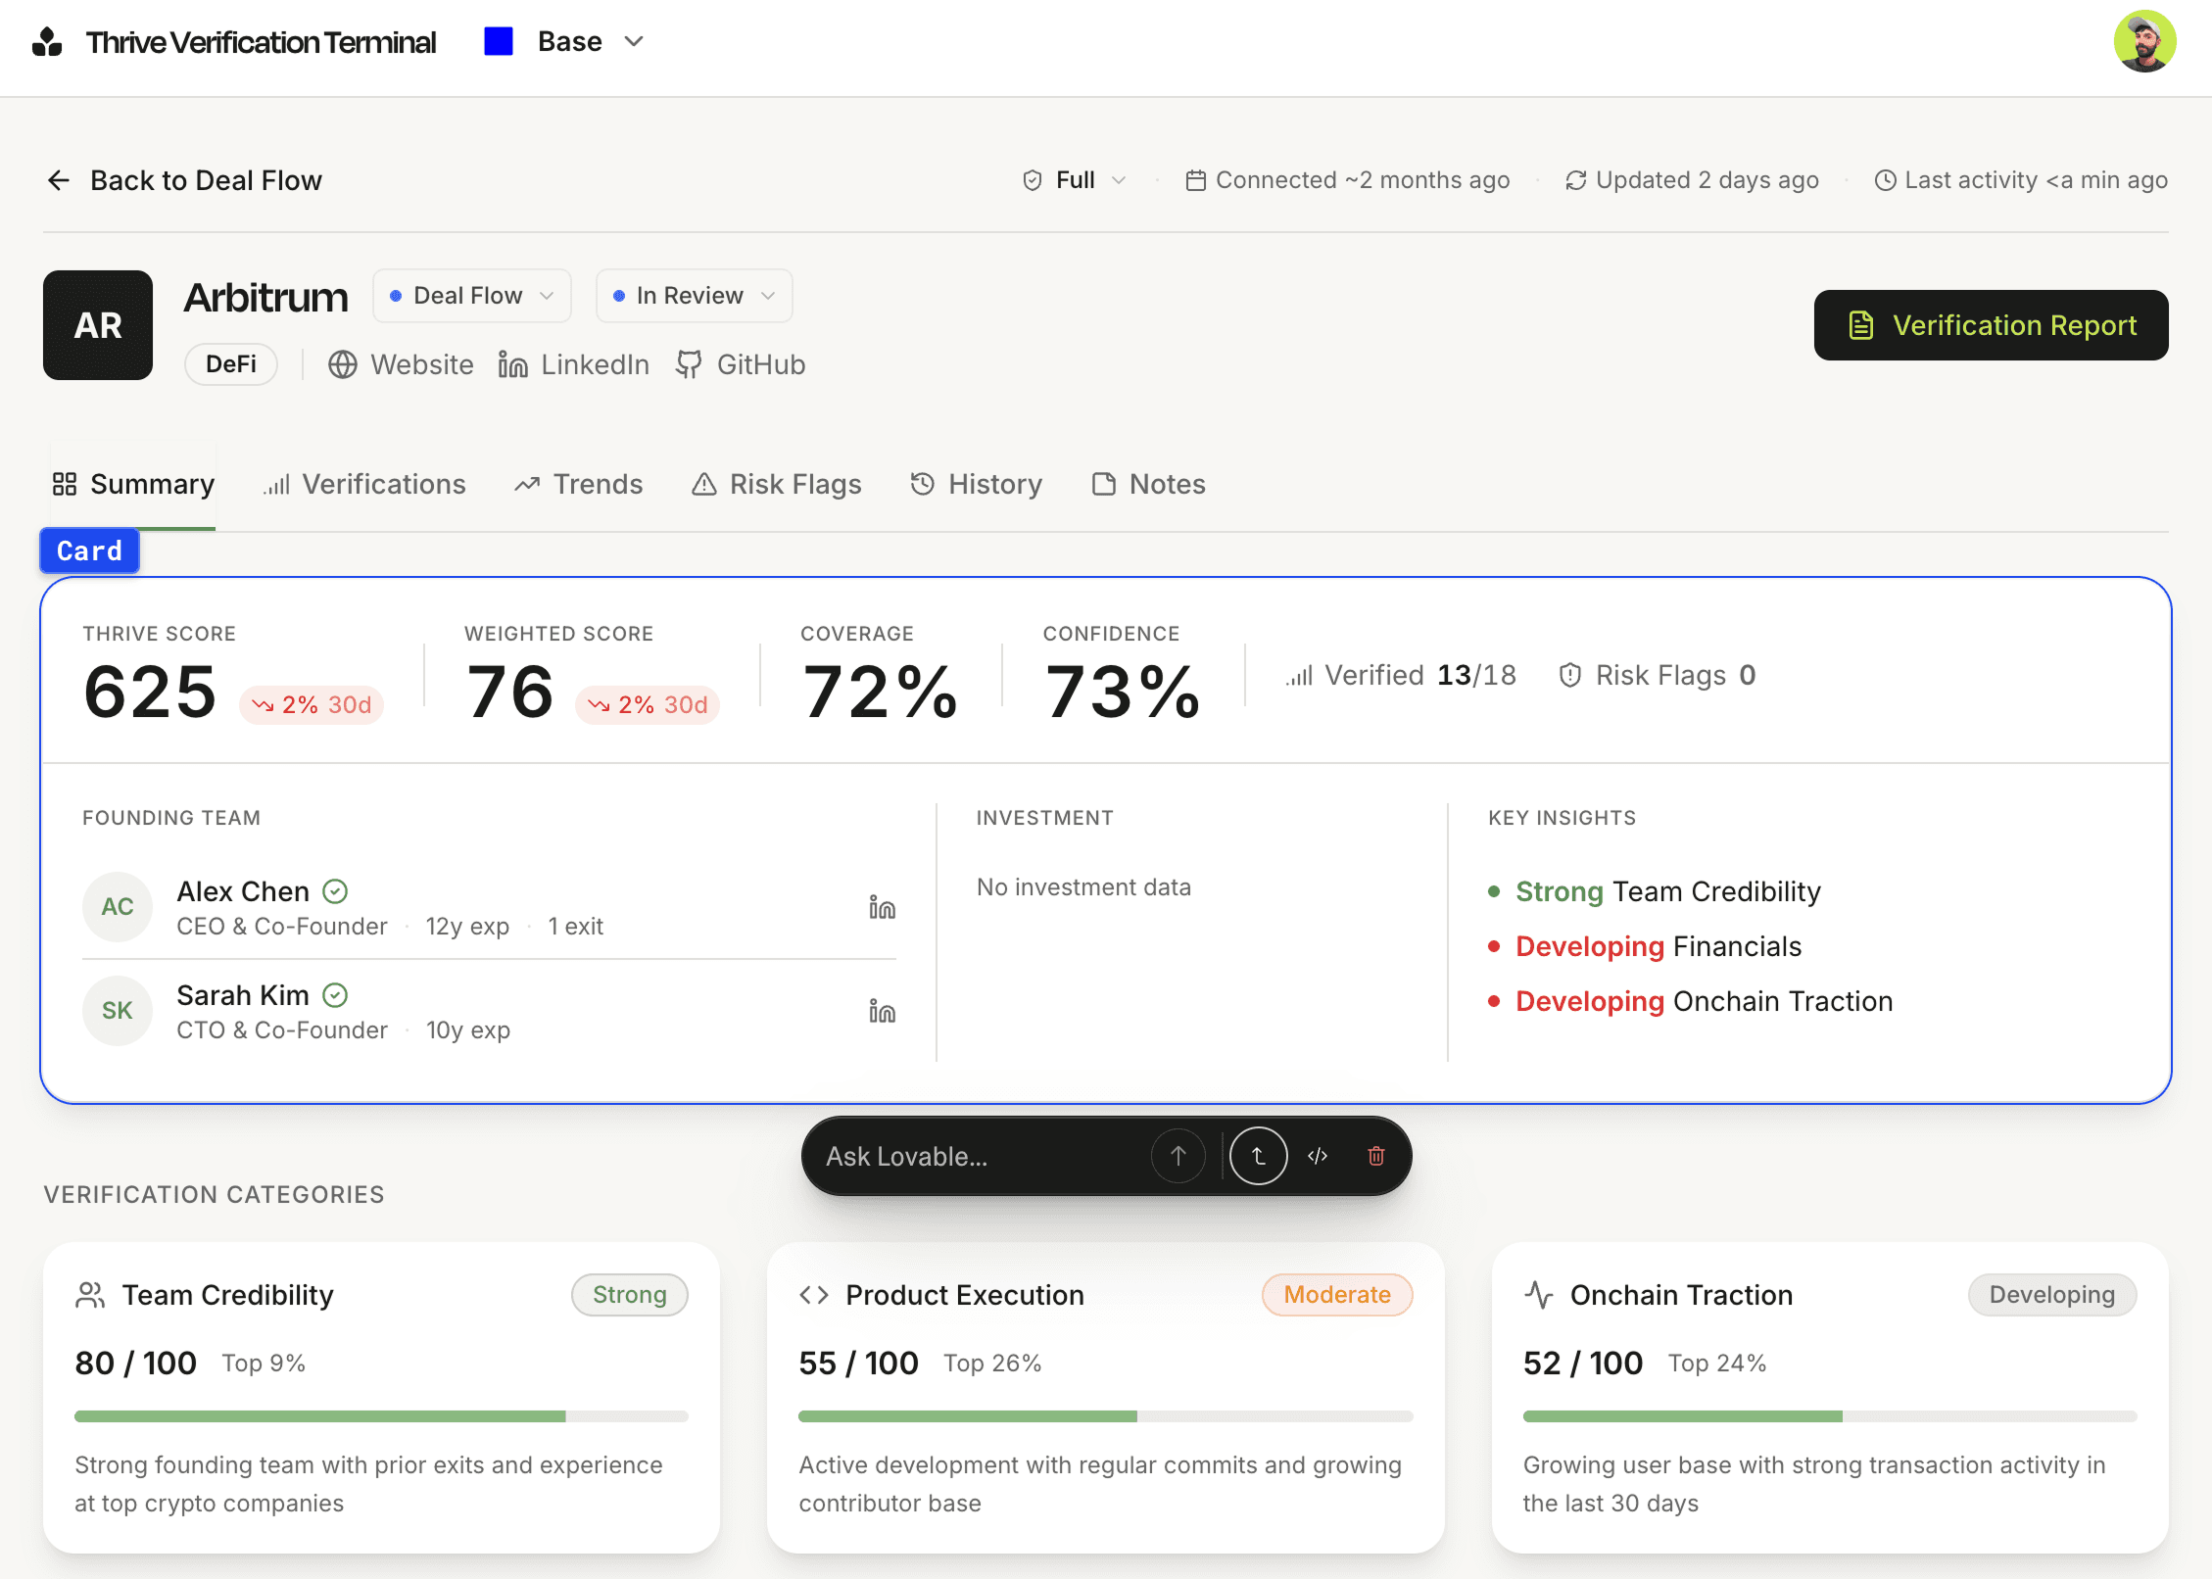Open the Deal Flow stage dropdown
This screenshot has width=2212, height=1579.
click(x=472, y=296)
